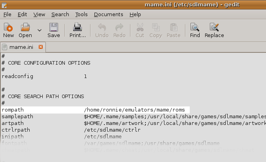The width and height of the screenshot is (266, 162).
Task: Open the Search menu
Action: 60,15
